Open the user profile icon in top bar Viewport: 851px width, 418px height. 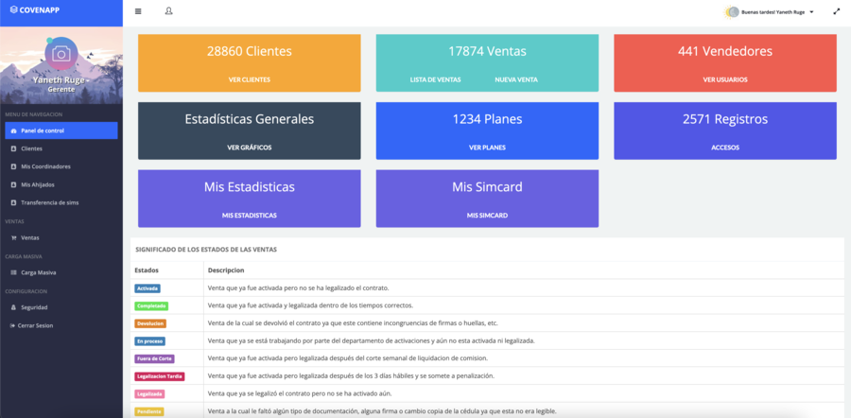click(x=169, y=11)
